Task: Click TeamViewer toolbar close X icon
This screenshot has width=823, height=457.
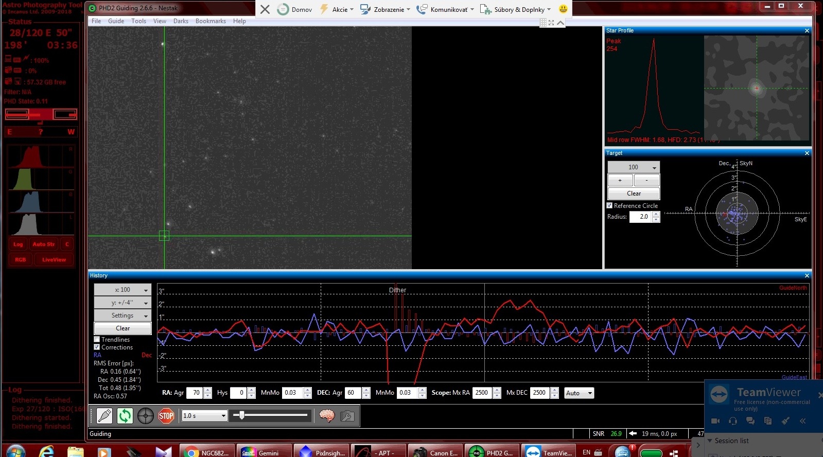Action: point(265,9)
